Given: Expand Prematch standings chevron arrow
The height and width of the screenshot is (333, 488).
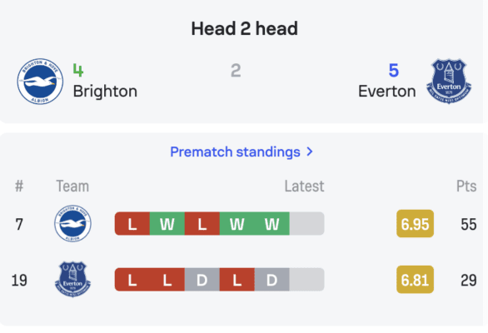Looking at the screenshot, I should [309, 152].
